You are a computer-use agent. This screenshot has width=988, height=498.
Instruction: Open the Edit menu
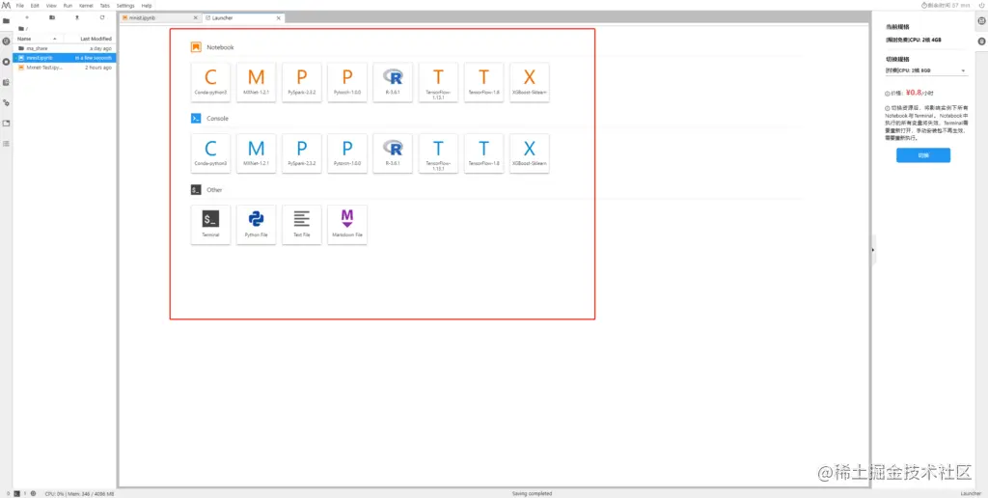point(36,5)
